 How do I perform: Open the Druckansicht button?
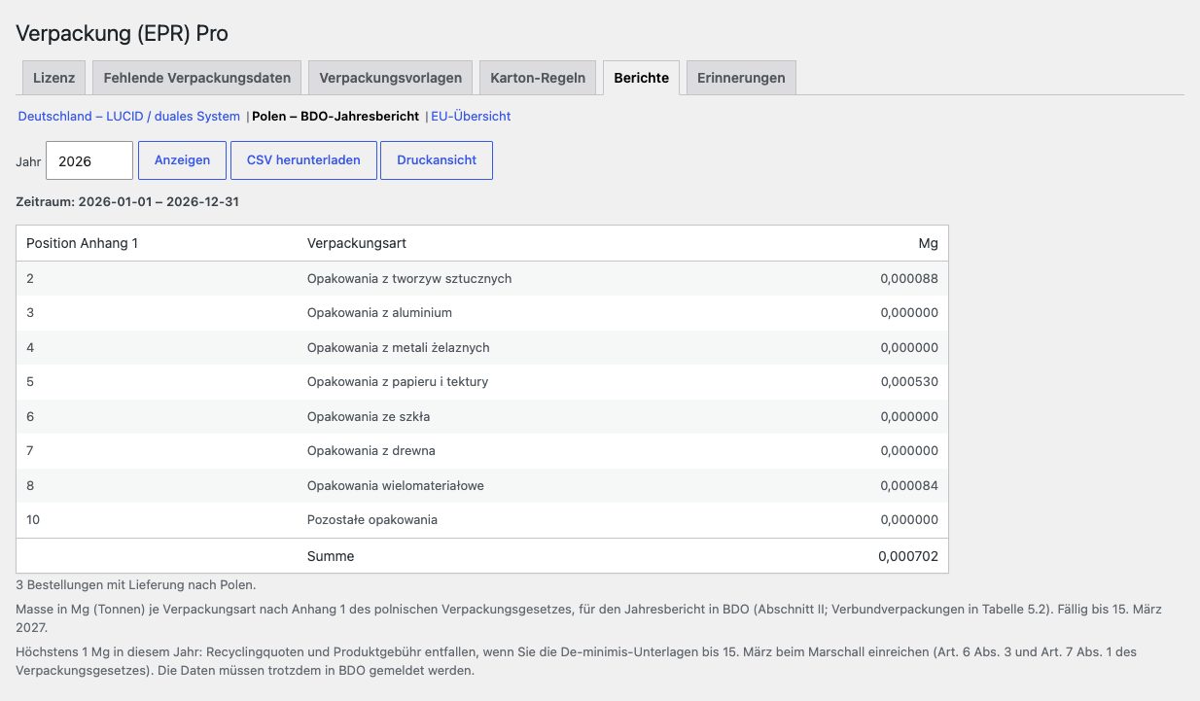pos(437,160)
